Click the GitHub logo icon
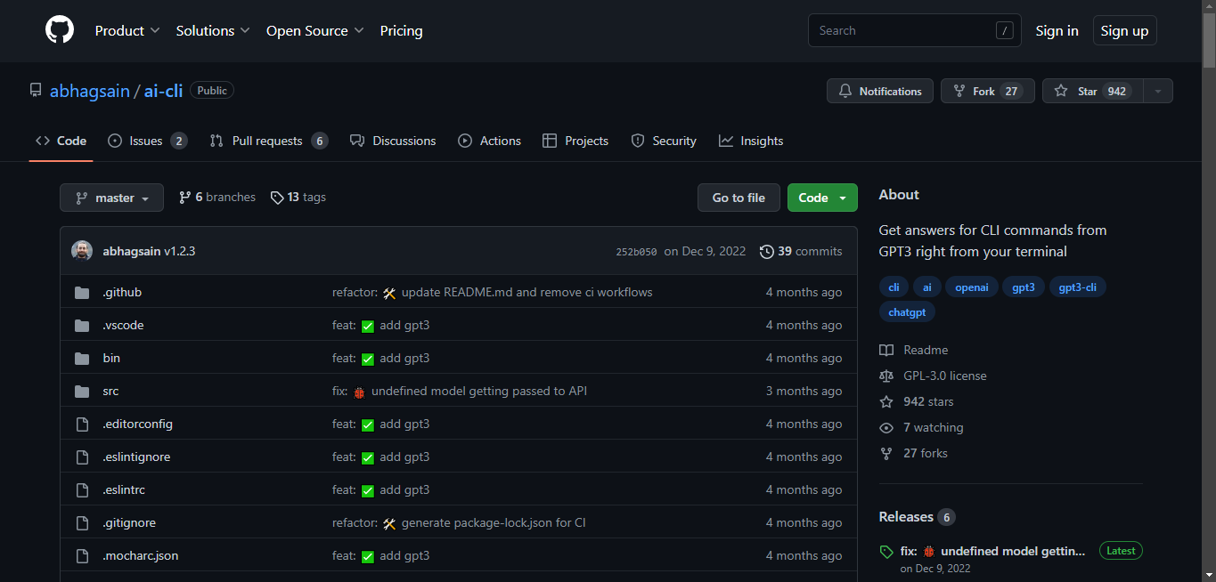This screenshot has height=582, width=1216. coord(60,30)
